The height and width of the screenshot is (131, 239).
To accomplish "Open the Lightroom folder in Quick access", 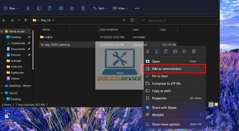I will click(x=17, y=72).
